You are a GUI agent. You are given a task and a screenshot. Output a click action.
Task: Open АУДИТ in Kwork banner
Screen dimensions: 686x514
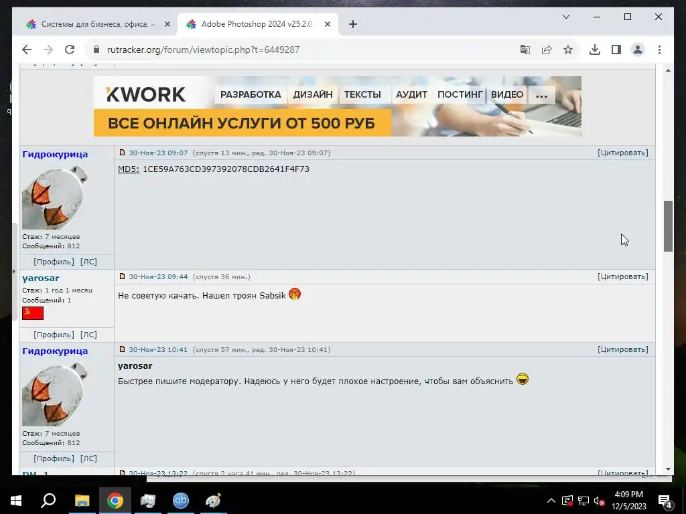[x=412, y=94]
